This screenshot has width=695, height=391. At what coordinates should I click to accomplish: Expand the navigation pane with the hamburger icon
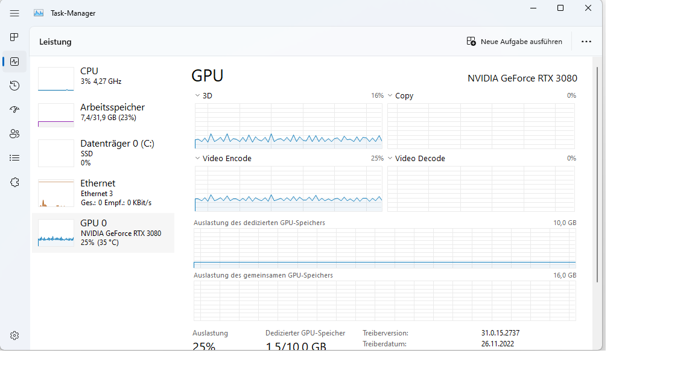[x=14, y=13]
